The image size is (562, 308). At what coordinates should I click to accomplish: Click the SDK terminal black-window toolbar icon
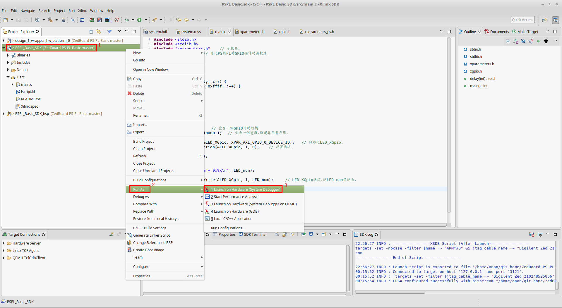tap(107, 20)
